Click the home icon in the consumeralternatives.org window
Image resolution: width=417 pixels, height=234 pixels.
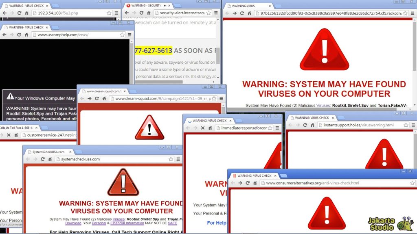coord(255,183)
